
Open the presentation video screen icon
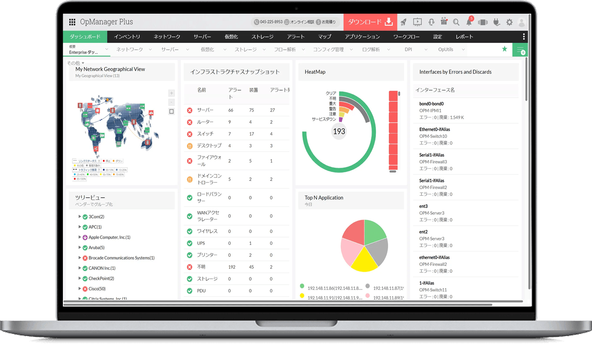coord(417,22)
